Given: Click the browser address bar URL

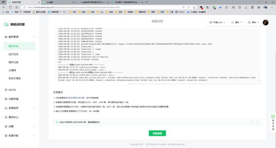Looking at the screenshot, I should 74,7.
